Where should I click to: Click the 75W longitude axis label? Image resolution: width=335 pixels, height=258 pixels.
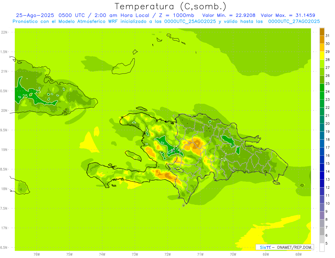coord(69,254)
